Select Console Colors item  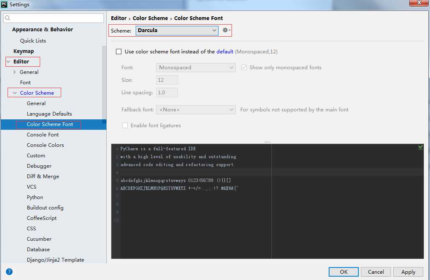(x=45, y=145)
